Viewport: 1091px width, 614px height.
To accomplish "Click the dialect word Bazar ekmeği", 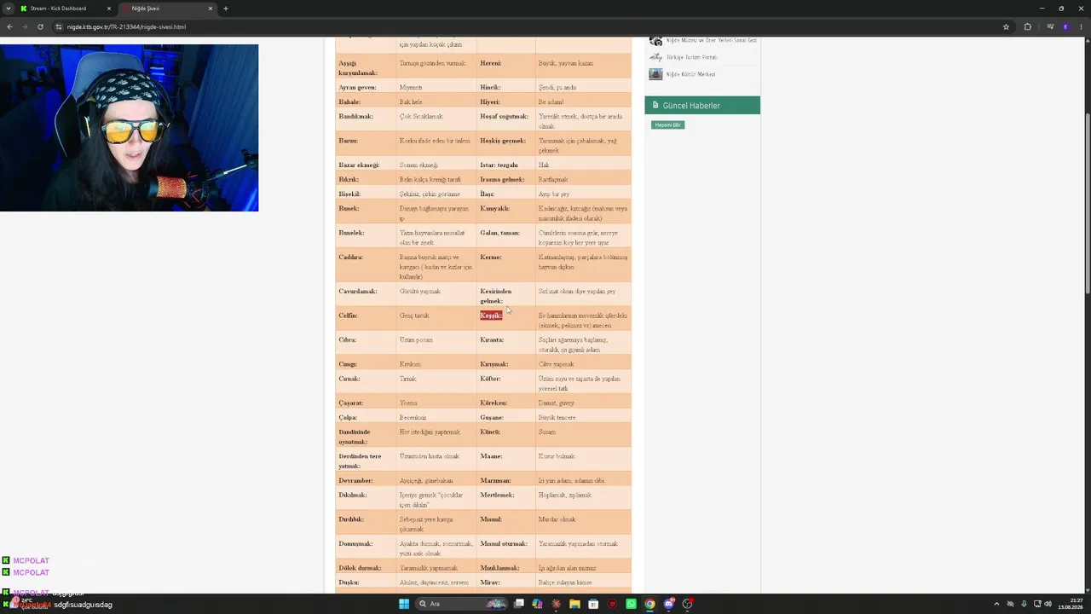I will tap(359, 165).
